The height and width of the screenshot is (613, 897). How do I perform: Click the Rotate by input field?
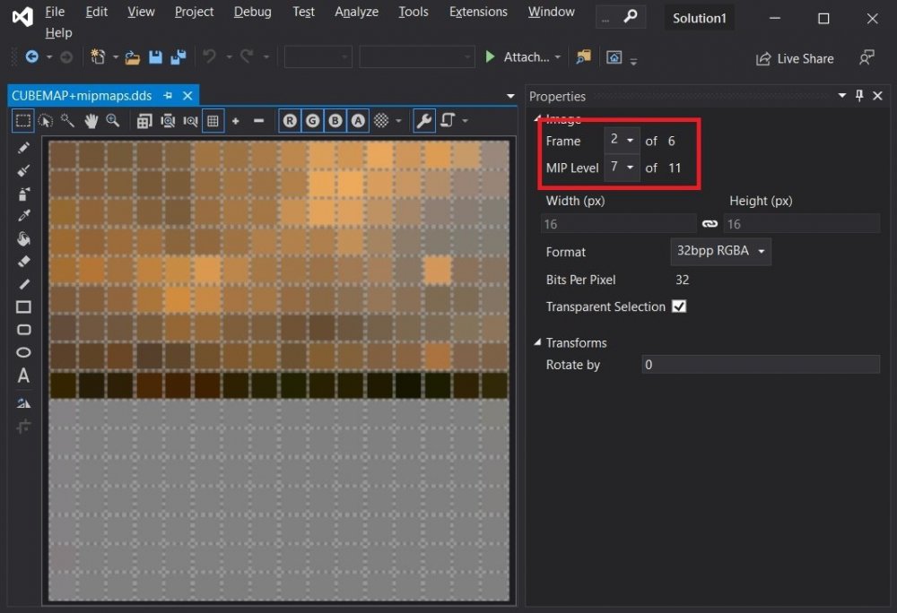(x=760, y=365)
